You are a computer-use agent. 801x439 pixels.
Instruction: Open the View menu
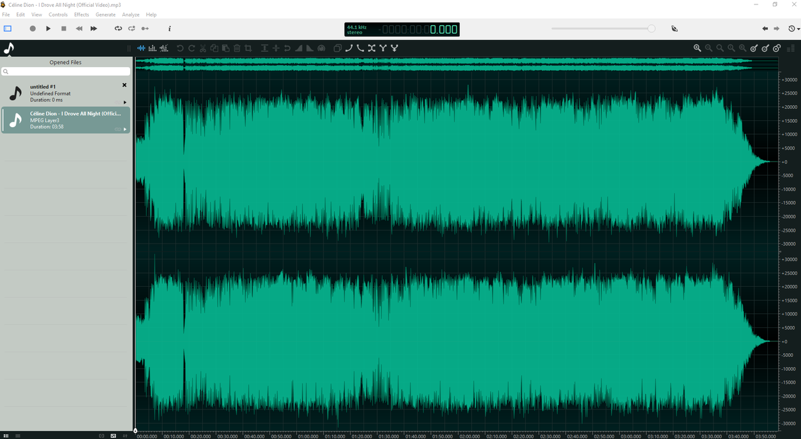(x=37, y=14)
